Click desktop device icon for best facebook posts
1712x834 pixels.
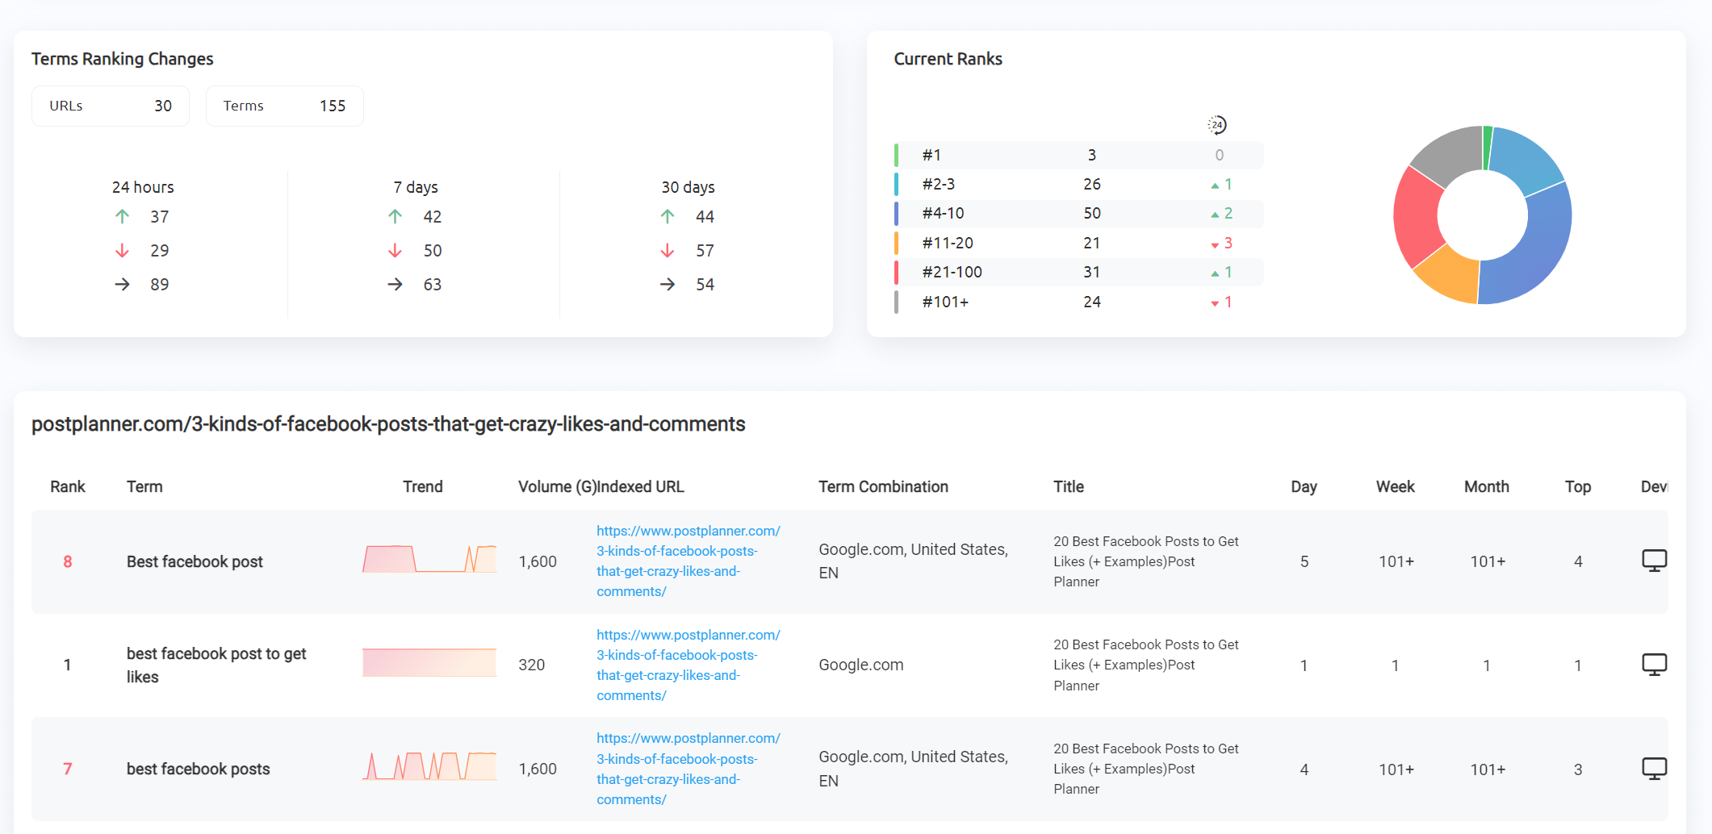coord(1654,769)
